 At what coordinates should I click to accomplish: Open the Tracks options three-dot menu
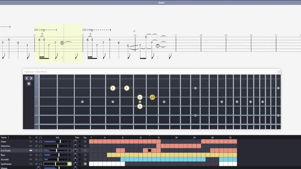(x=8, y=137)
